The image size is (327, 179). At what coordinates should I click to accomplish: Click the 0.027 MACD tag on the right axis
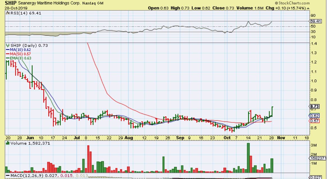pos(315,177)
